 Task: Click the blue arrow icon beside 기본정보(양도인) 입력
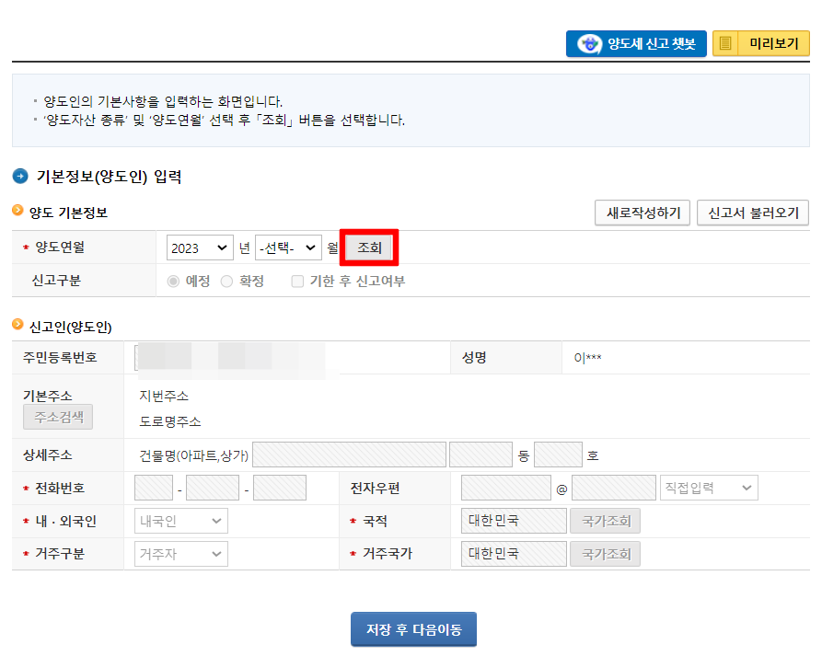[x=19, y=177]
